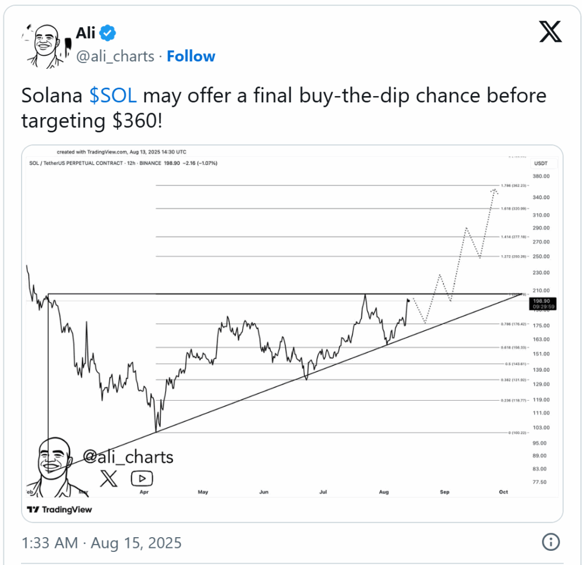582x565 pixels.
Task: Click the tweet info circle icon
Action: [550, 542]
